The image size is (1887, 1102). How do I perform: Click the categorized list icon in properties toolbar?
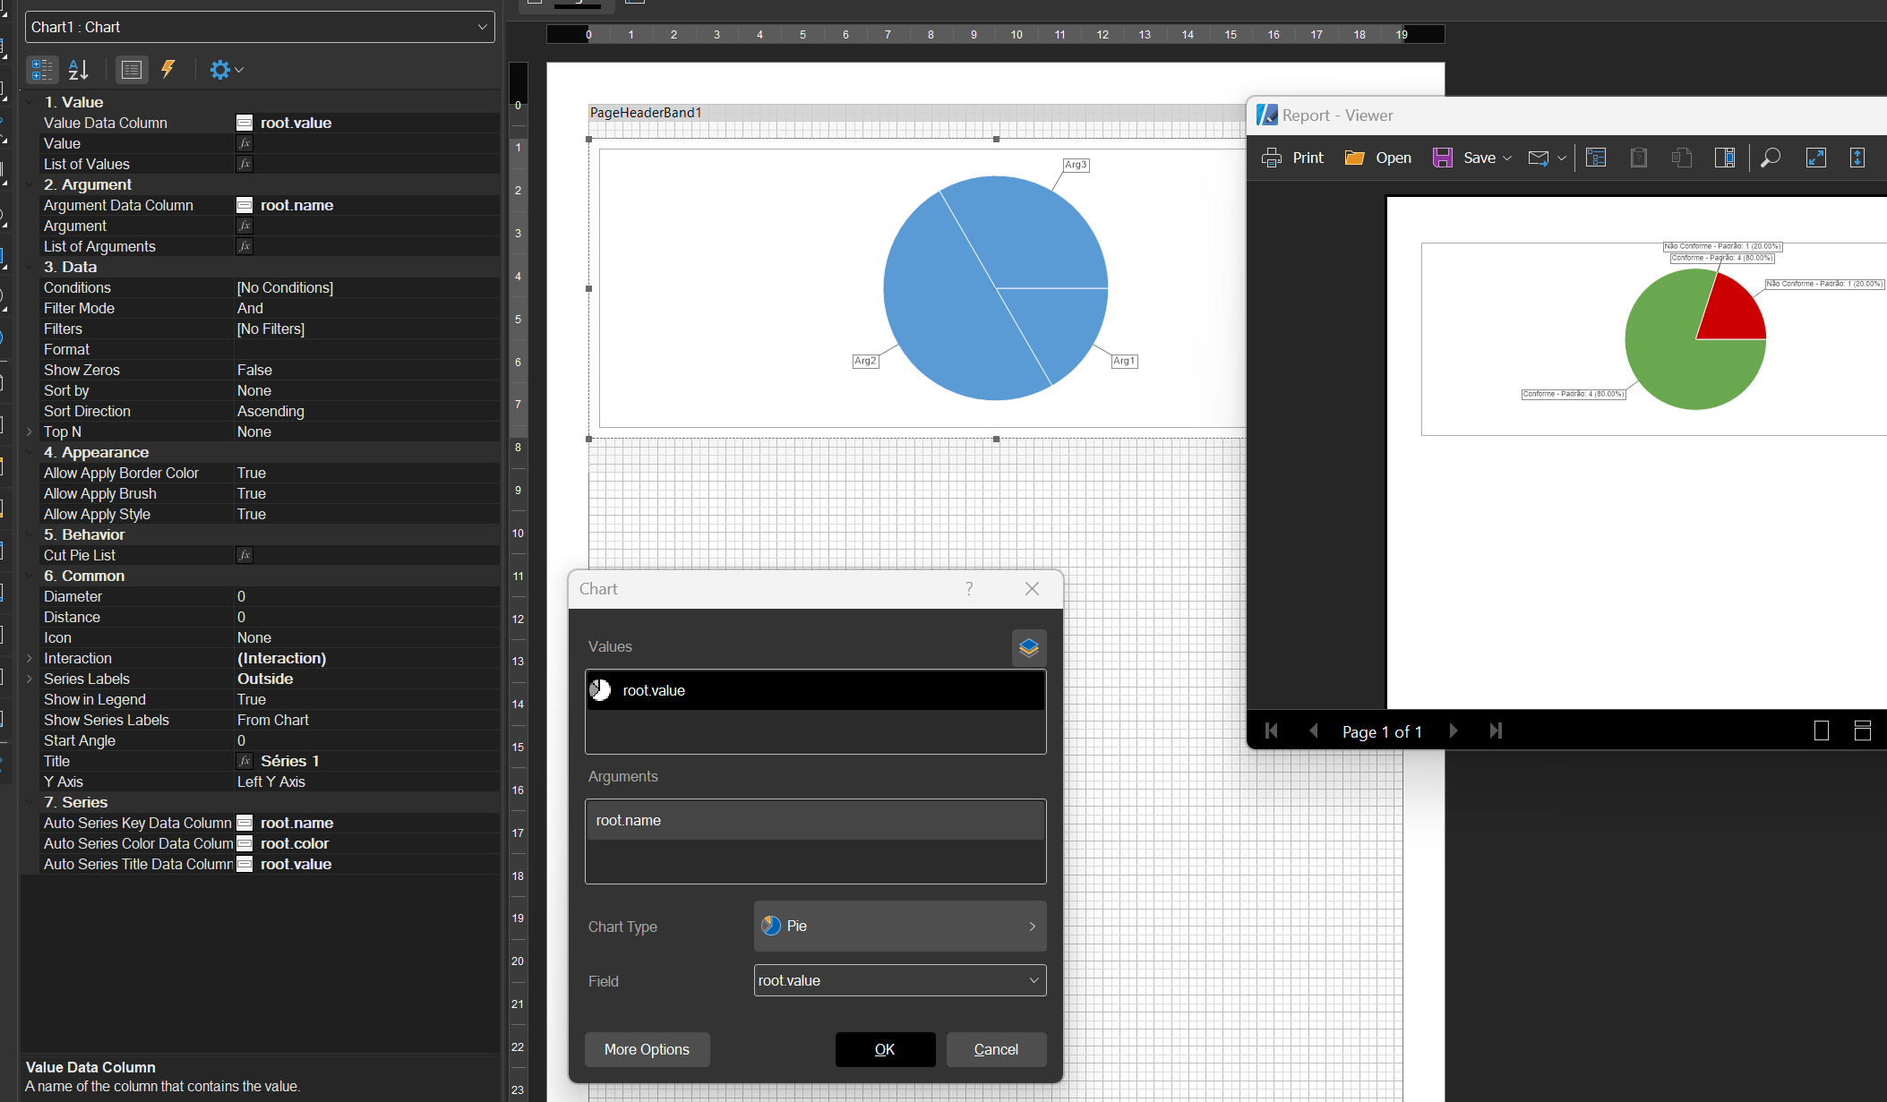(40, 70)
